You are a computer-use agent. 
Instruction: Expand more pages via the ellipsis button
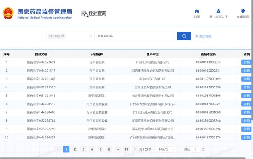pos(117,149)
